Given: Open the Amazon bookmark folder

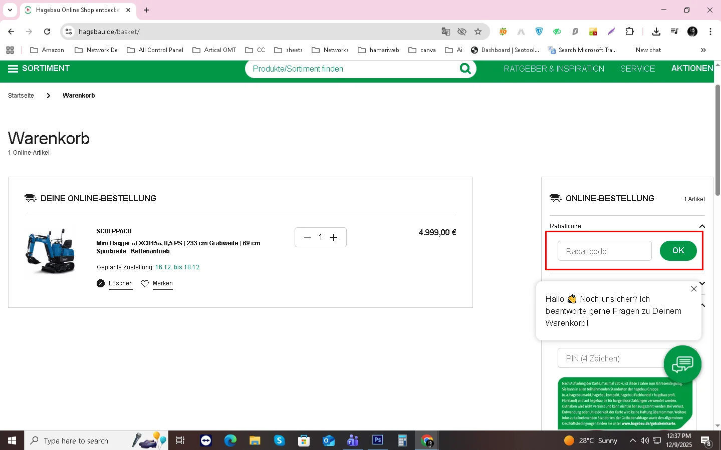Looking at the screenshot, I should point(47,50).
